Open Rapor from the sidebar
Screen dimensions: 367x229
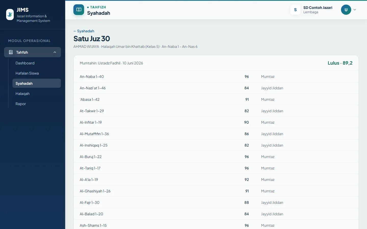37,104
